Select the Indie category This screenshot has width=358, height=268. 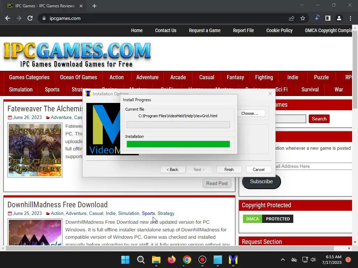click(x=293, y=77)
